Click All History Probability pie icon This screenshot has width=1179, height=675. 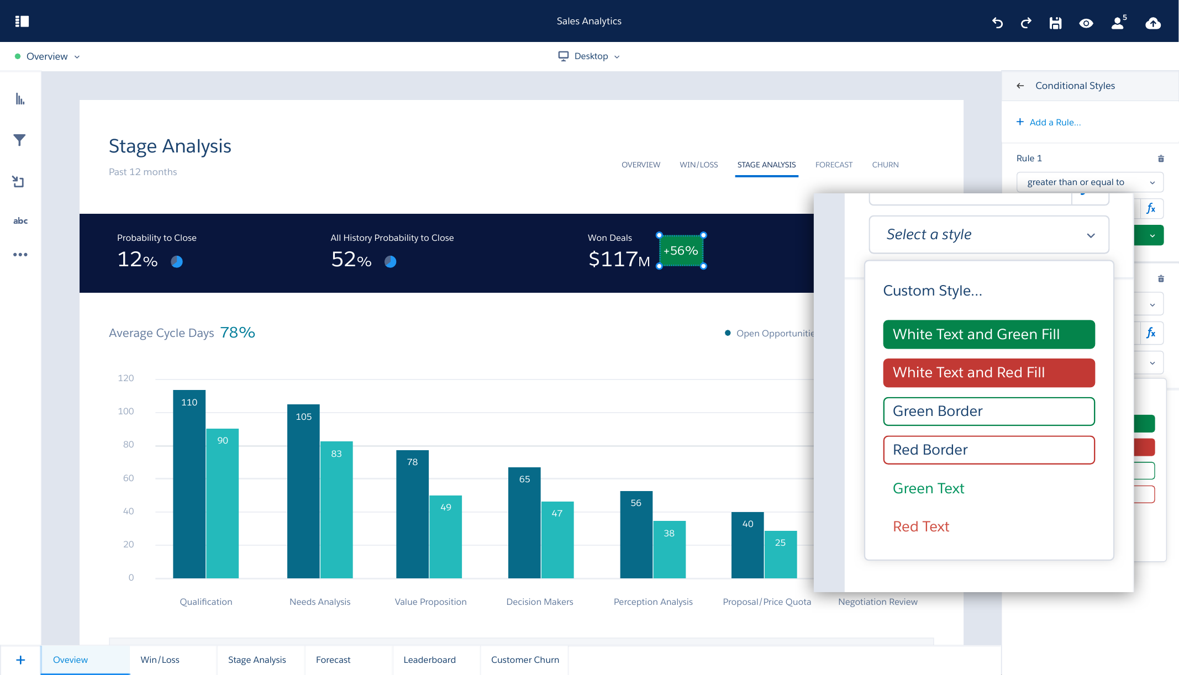pyautogui.click(x=391, y=262)
